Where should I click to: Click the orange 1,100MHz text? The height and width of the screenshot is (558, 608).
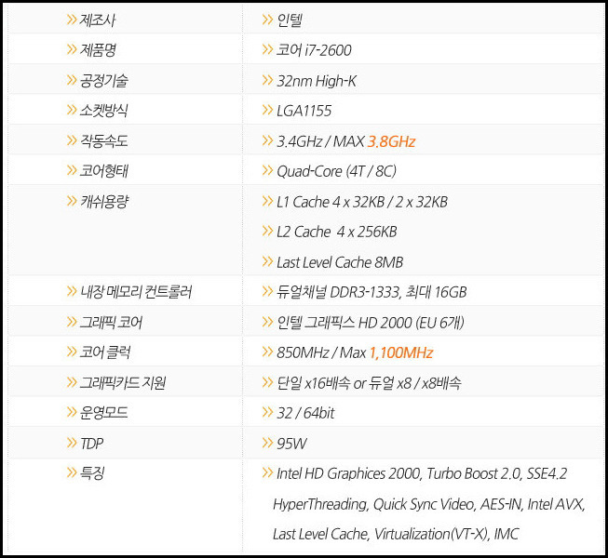coord(401,352)
